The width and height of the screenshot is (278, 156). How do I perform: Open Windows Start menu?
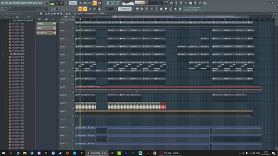coord(3,153)
